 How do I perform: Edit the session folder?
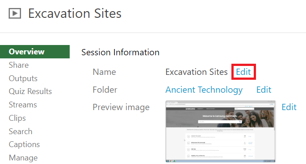click(x=264, y=90)
